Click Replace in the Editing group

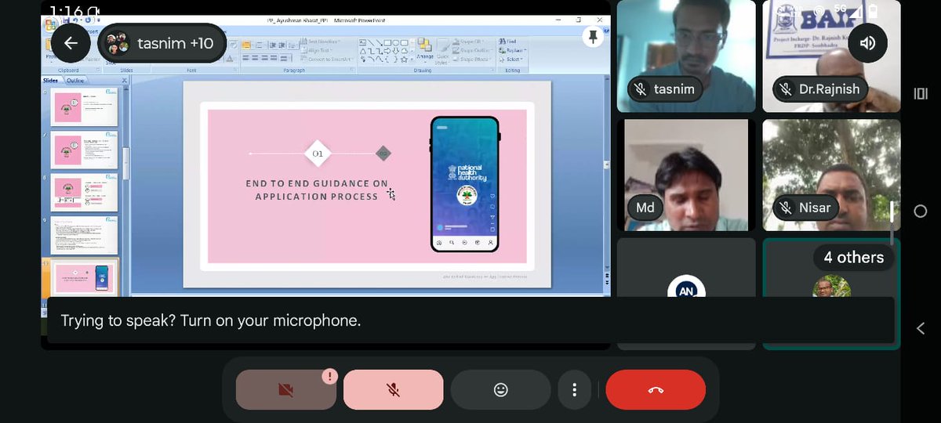coord(514,50)
